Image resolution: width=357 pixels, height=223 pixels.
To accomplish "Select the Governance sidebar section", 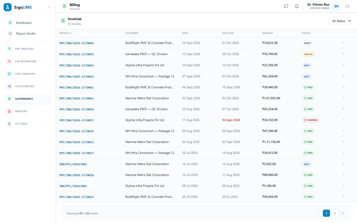I will pos(28,99).
